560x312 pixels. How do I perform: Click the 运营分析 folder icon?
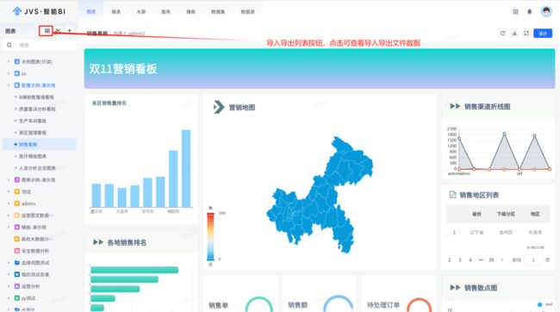16,286
